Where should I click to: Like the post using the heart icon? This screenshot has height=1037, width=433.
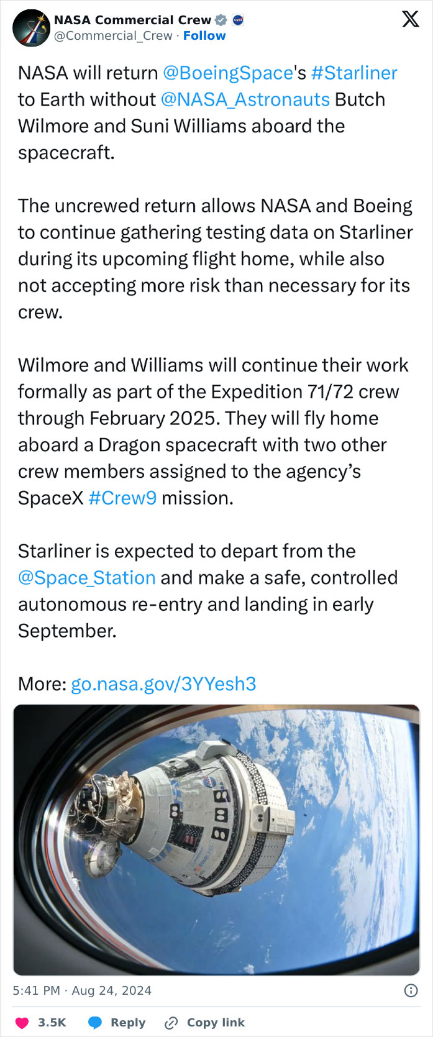(23, 1023)
